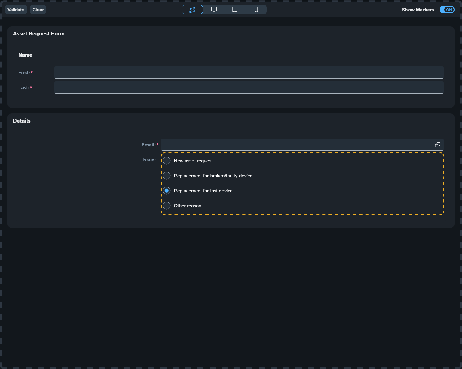
Task: Click the Last name input field
Action: point(249,87)
